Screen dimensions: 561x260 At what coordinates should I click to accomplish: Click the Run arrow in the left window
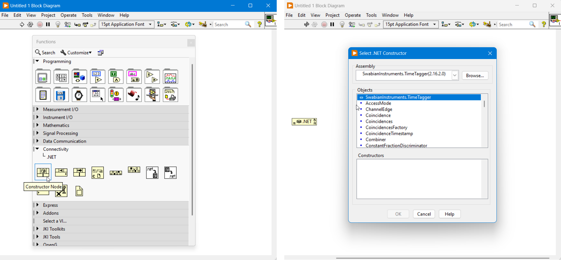click(x=22, y=25)
